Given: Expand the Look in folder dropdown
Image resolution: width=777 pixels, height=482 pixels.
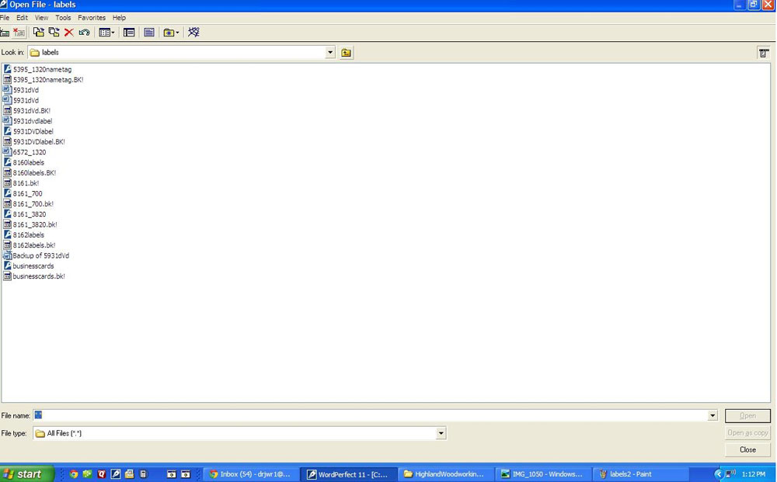Looking at the screenshot, I should (x=330, y=53).
